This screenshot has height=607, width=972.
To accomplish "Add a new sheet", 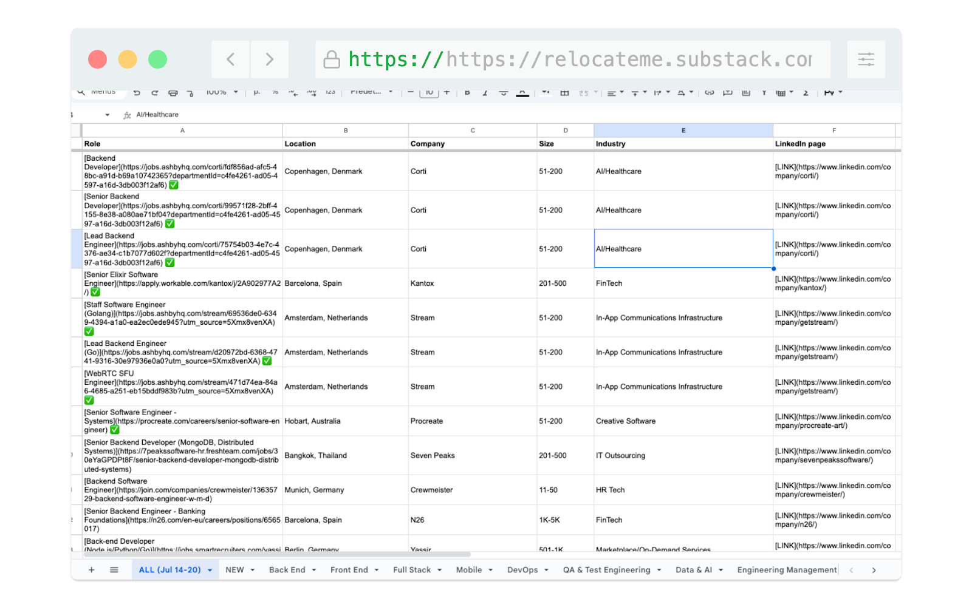I will pos(92,570).
